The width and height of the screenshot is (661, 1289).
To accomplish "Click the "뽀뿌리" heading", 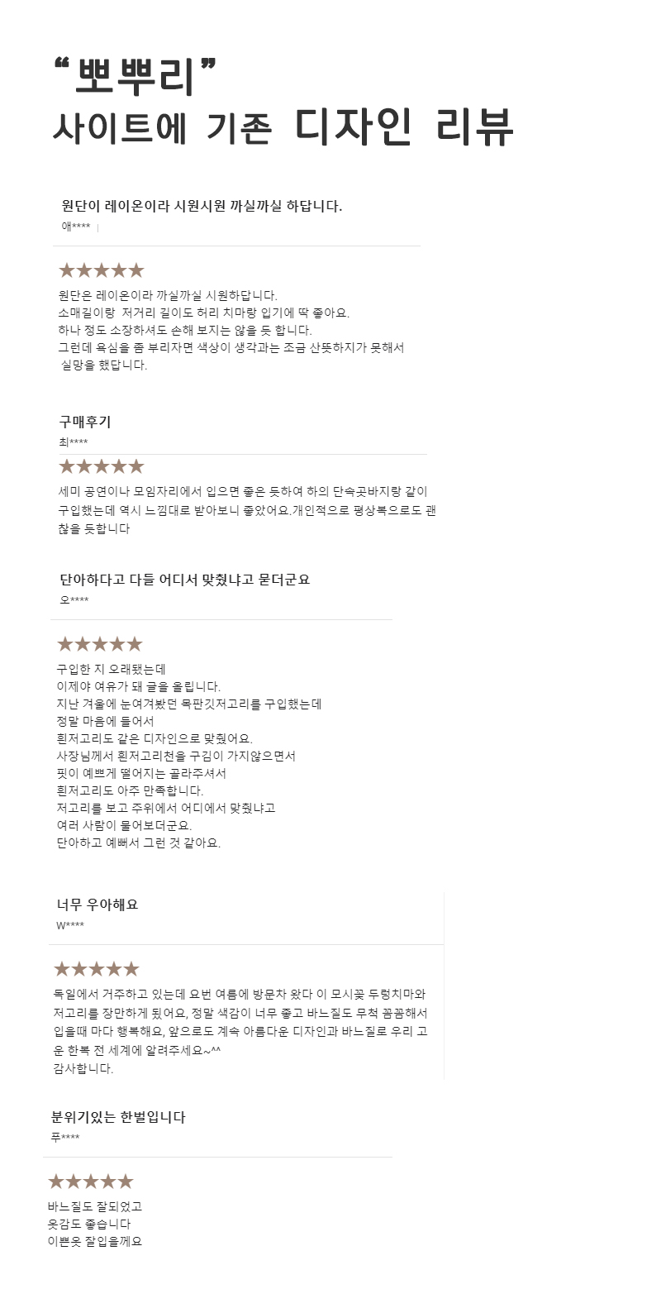I will click(135, 77).
